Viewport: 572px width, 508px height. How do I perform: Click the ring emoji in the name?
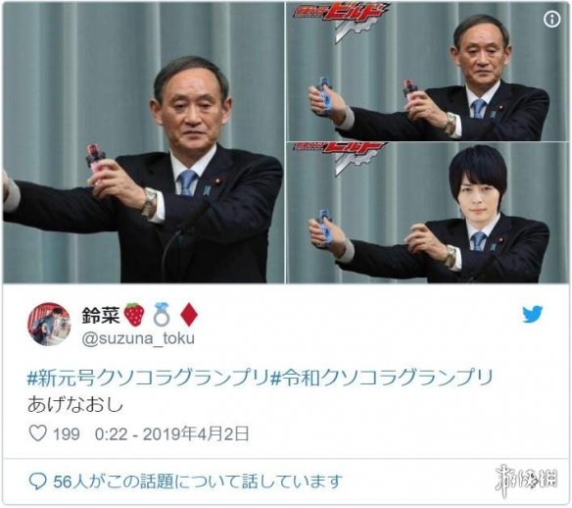[x=162, y=315]
